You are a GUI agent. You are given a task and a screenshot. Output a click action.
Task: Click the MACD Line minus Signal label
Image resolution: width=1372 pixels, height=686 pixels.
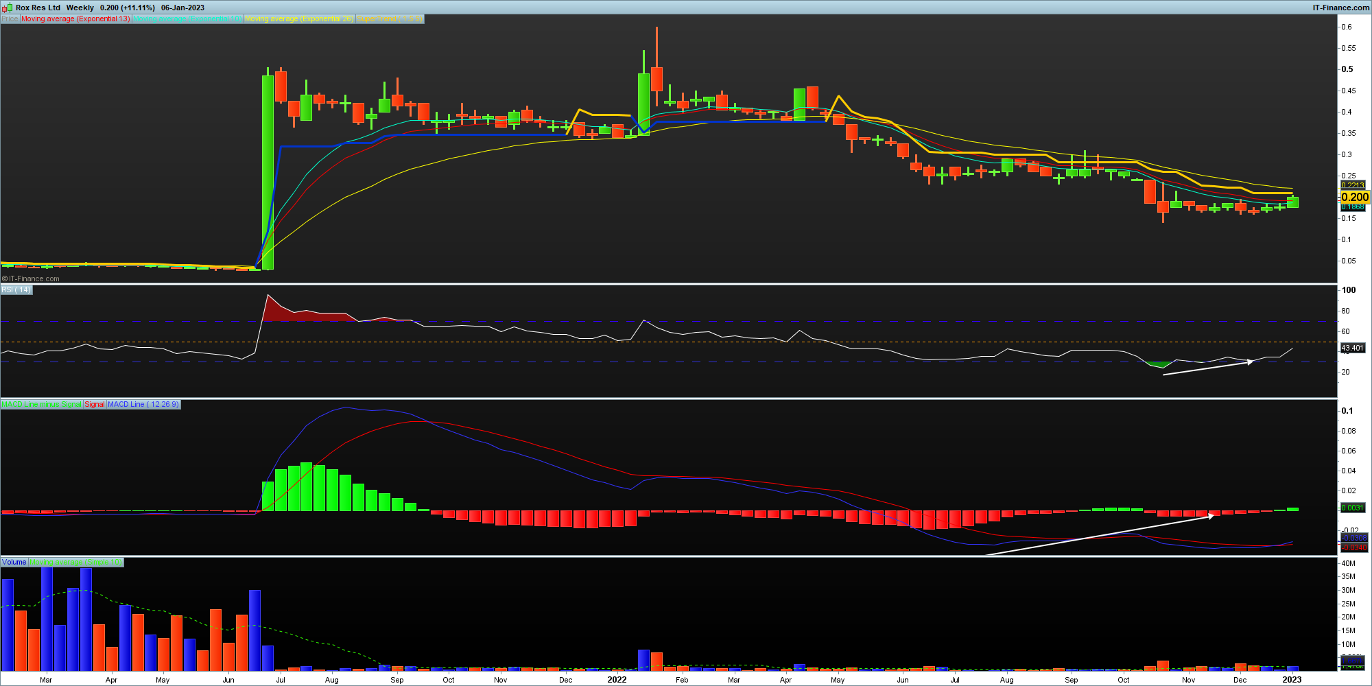(41, 405)
